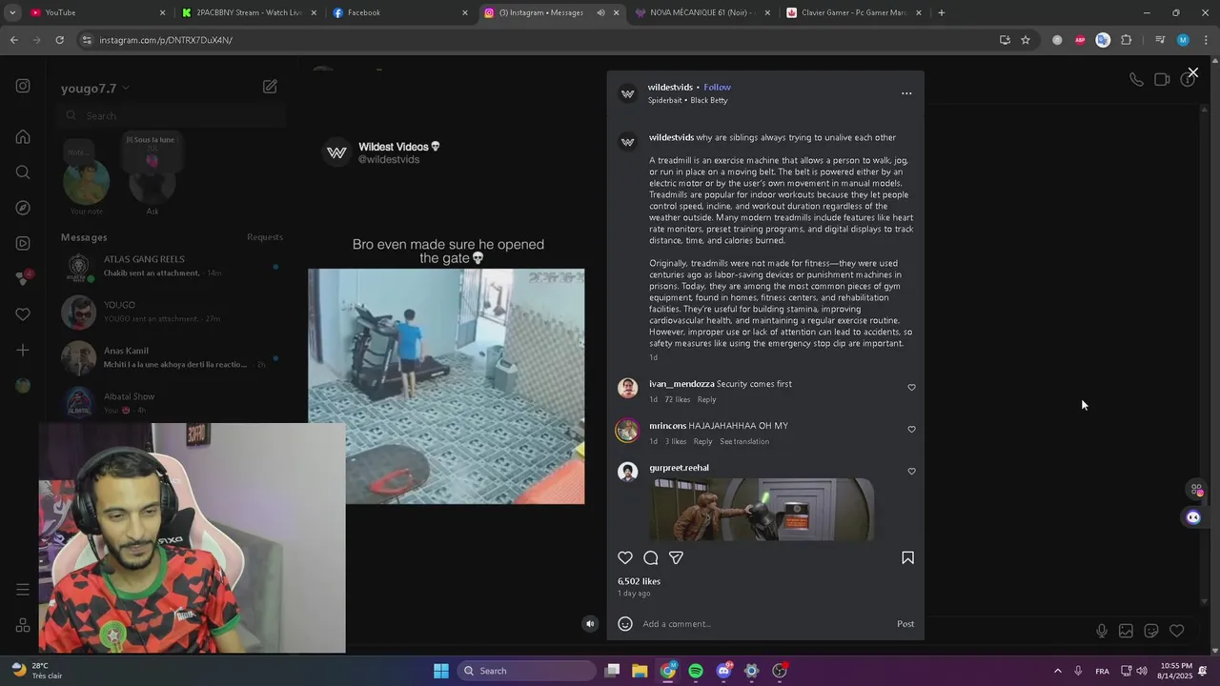View the 6,502 likes list
Screen dimensions: 1220x686
639,581
